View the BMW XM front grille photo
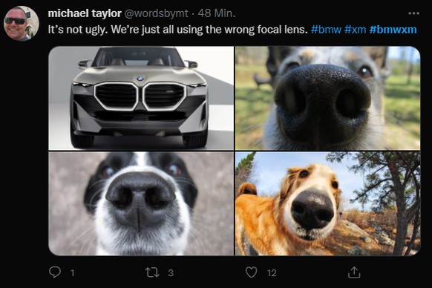 (x=141, y=98)
